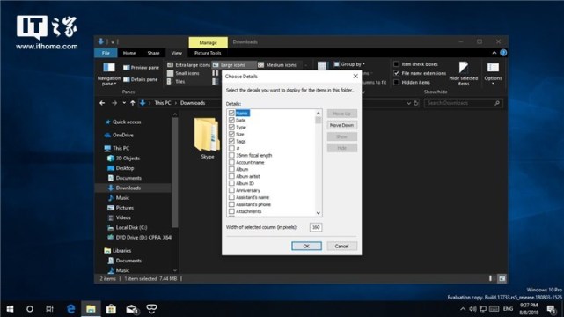This screenshot has width=564, height=317.
Task: Click the Back arrow in Explorer
Action: [102, 103]
